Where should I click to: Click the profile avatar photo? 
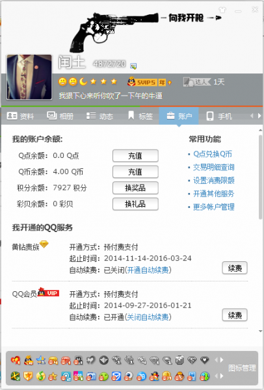(x=29, y=77)
